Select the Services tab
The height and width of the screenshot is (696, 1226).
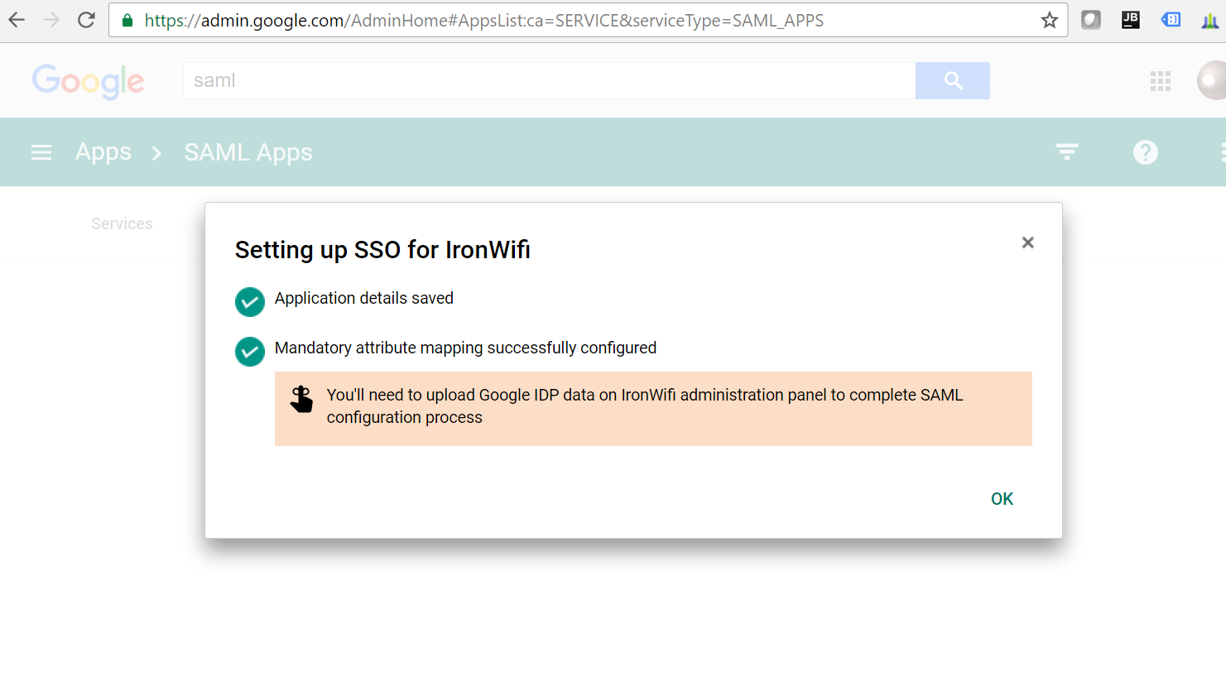tap(122, 223)
